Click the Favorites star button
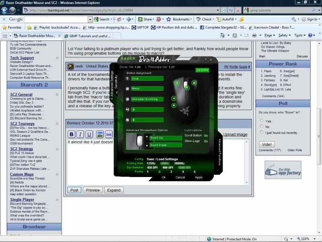 click(12, 27)
